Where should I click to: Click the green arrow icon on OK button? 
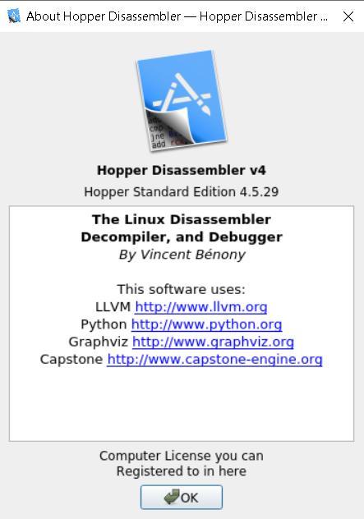pos(172,497)
